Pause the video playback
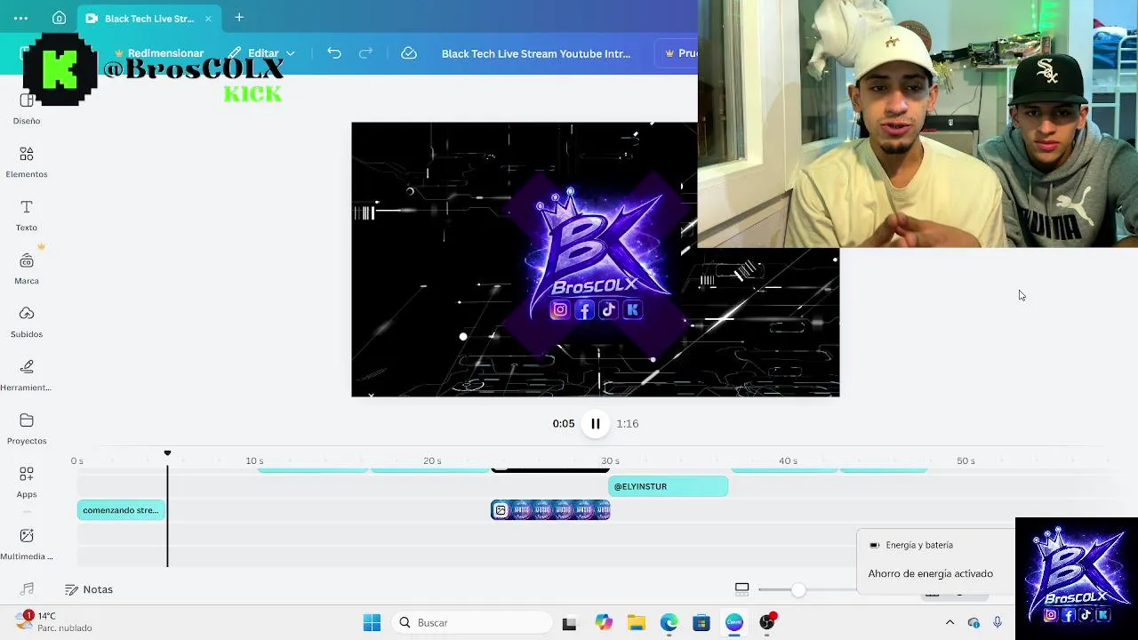The height and width of the screenshot is (640, 1138). [x=596, y=424]
